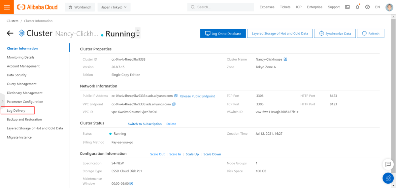Click the Scale Out link
The width and height of the screenshot is (396, 188).
click(157, 154)
